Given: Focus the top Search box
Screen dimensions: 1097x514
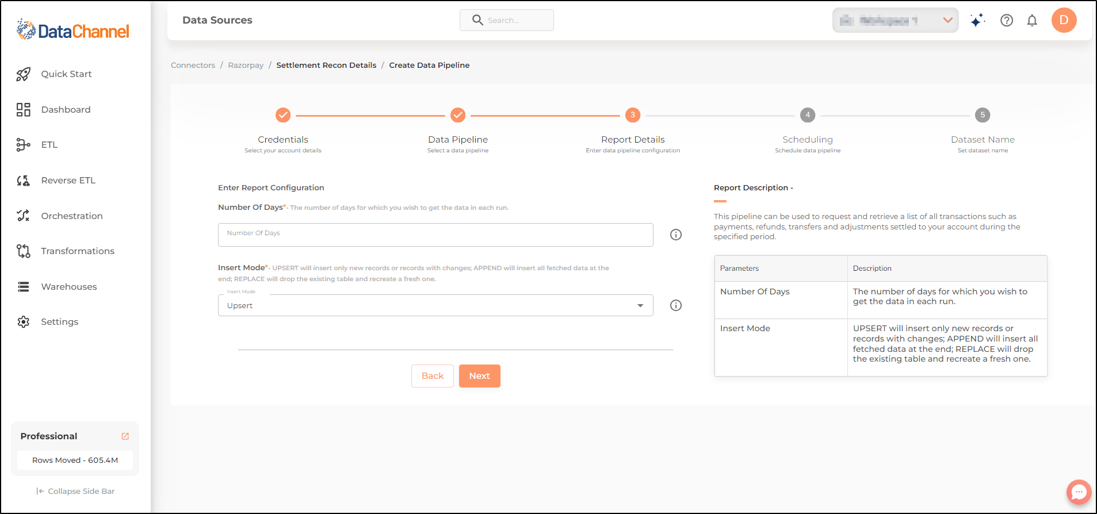Looking at the screenshot, I should point(507,20).
